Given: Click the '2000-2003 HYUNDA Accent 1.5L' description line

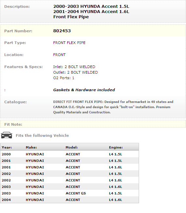Looking at the screenshot, I should click(x=91, y=7).
